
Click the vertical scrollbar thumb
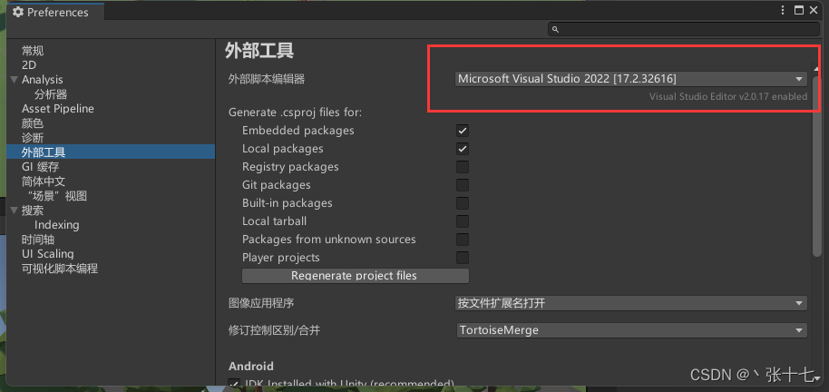click(x=816, y=166)
